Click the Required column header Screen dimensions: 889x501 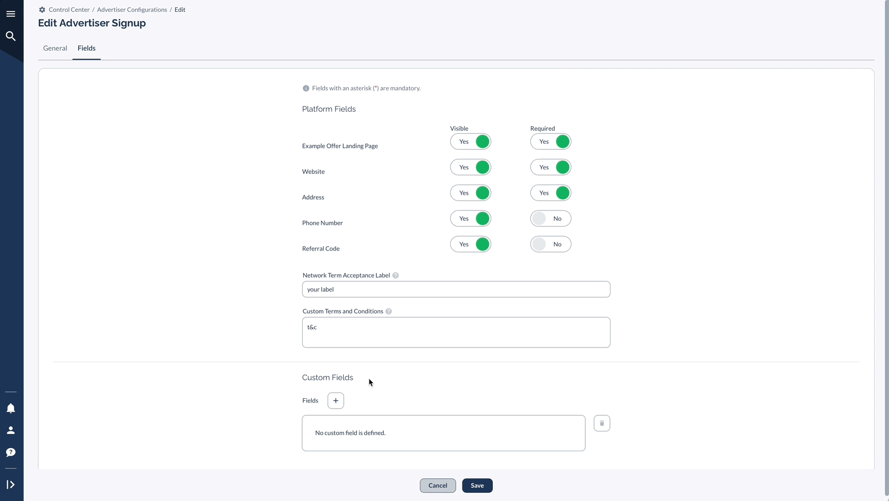pyautogui.click(x=543, y=128)
